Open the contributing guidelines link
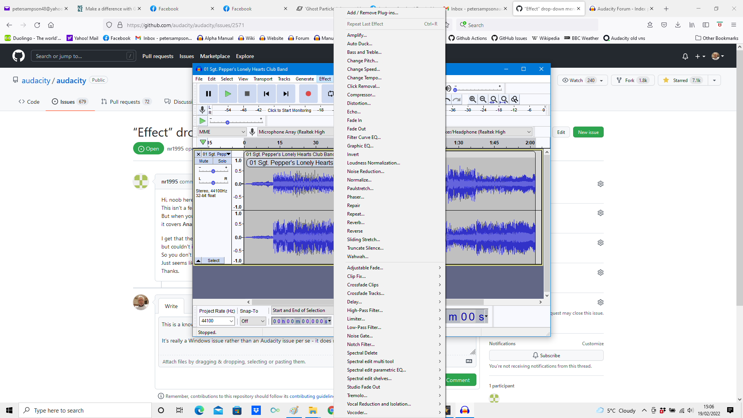 point(312,396)
